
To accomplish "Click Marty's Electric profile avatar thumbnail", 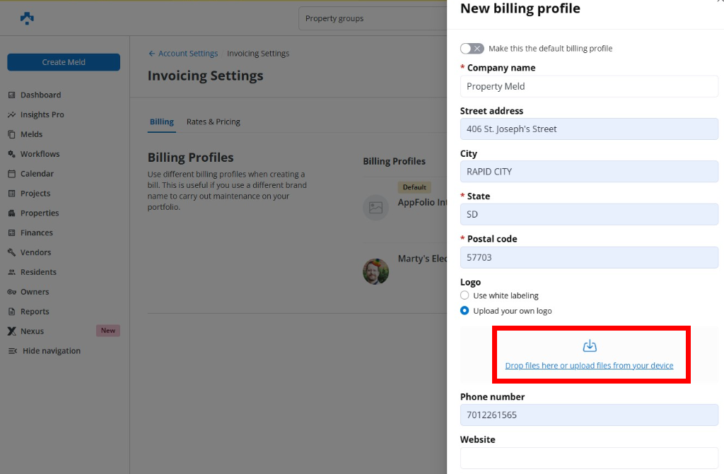I will point(375,271).
